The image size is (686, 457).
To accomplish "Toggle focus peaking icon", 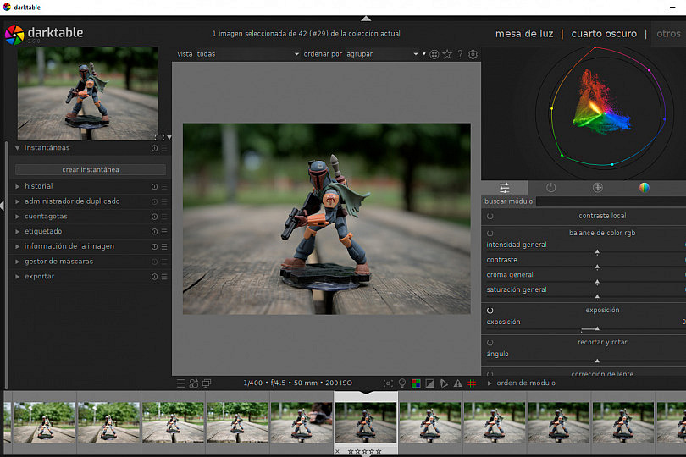I will tap(388, 383).
